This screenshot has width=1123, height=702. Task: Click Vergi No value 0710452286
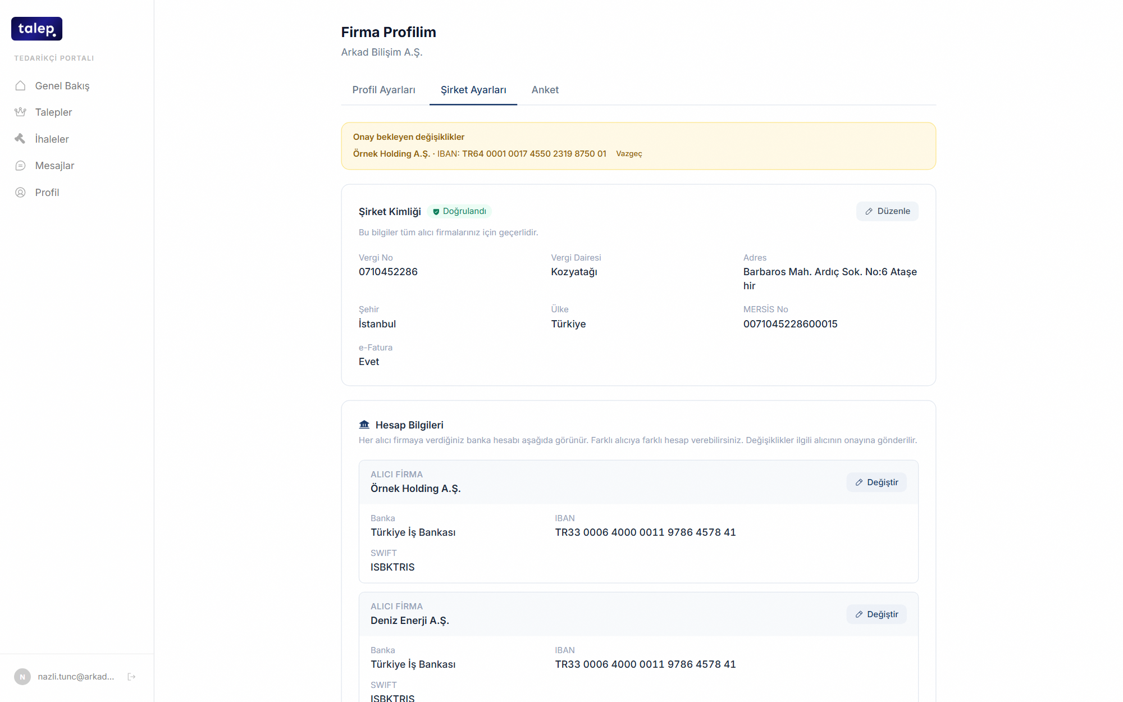pos(388,272)
